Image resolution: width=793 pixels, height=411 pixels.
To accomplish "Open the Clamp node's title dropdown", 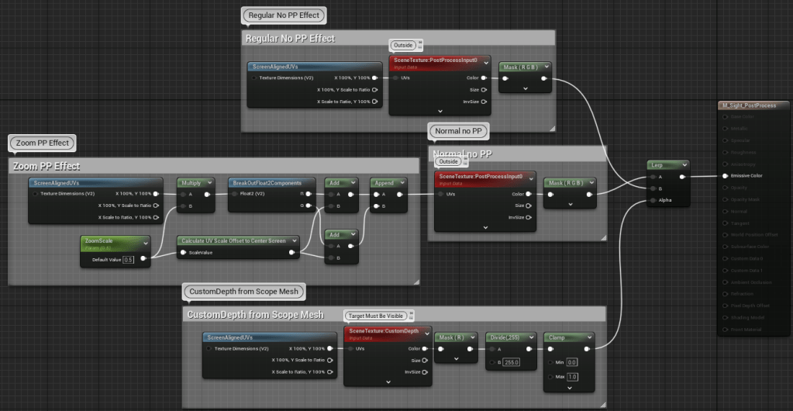I will coord(588,337).
